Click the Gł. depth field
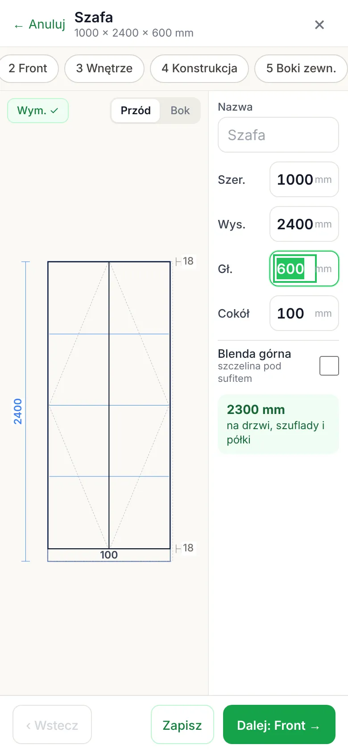 (304, 269)
